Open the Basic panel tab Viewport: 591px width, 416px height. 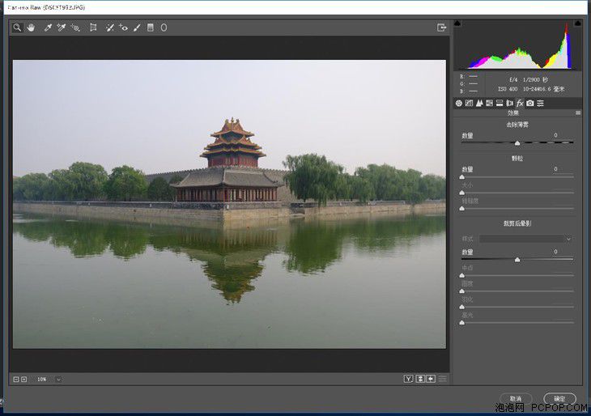click(x=459, y=104)
